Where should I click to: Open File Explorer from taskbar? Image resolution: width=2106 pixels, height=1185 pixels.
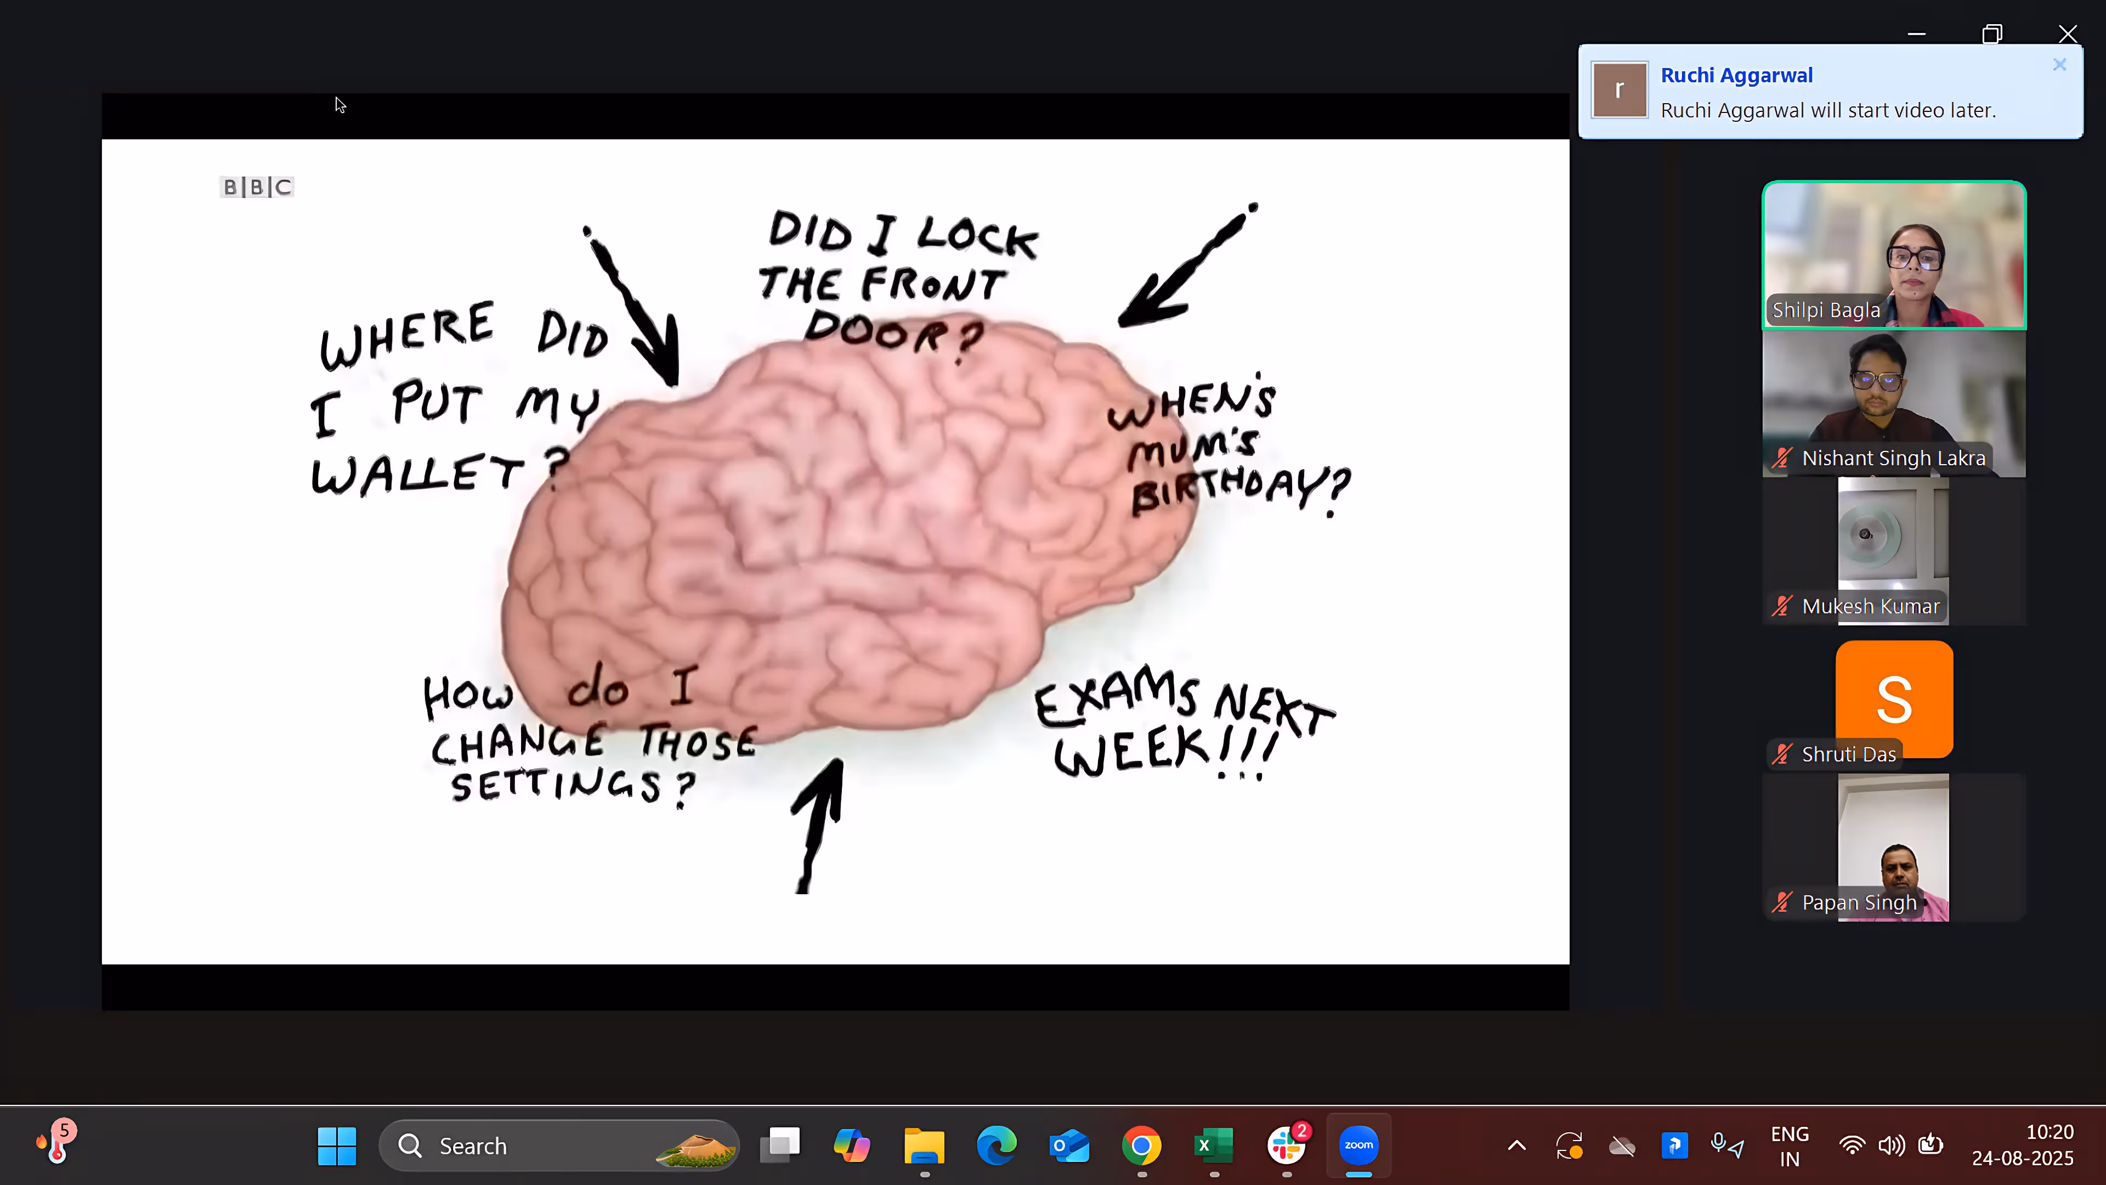coord(924,1145)
